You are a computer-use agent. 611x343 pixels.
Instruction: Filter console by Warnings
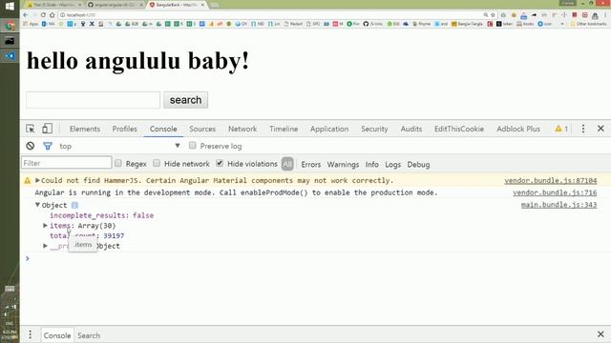tap(343, 164)
